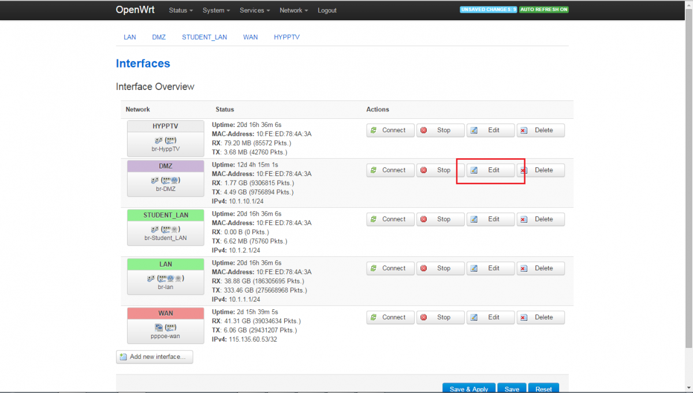The image size is (693, 393).
Task: Click the br-lan bridge device icon
Action: click(x=166, y=278)
